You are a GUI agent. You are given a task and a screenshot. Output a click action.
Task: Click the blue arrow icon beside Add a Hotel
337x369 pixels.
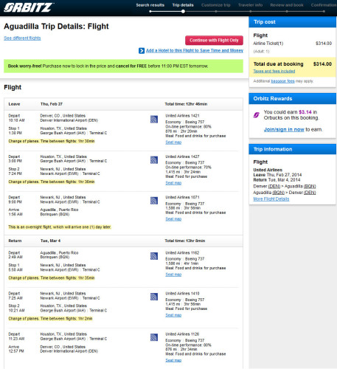tap(142, 51)
